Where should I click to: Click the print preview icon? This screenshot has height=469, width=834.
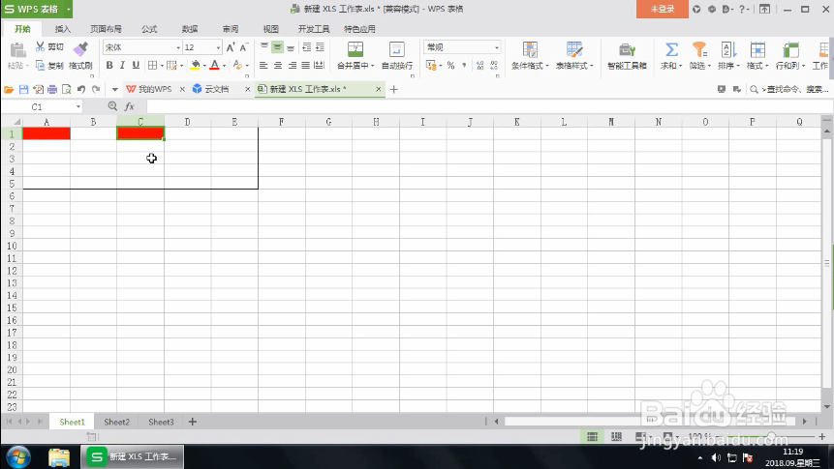tap(67, 89)
